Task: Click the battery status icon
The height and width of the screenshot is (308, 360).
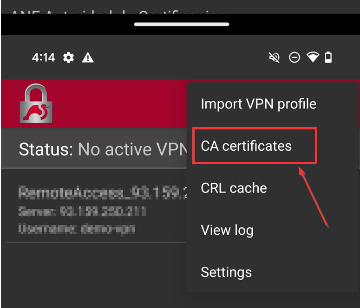Action: 328,58
